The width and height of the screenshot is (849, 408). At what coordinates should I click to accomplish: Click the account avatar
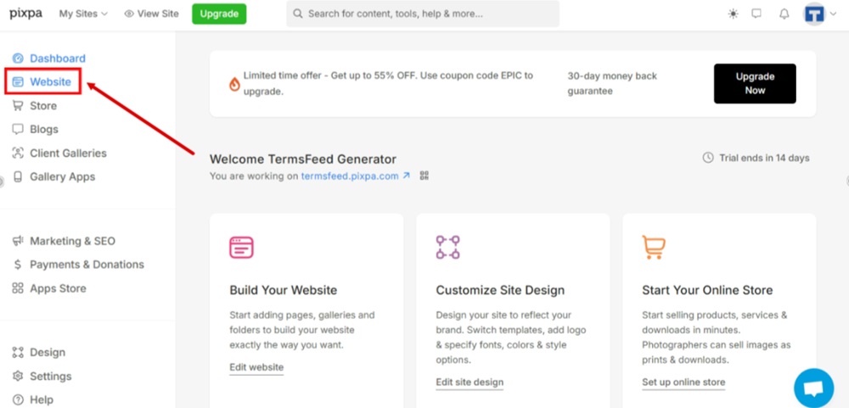point(814,14)
